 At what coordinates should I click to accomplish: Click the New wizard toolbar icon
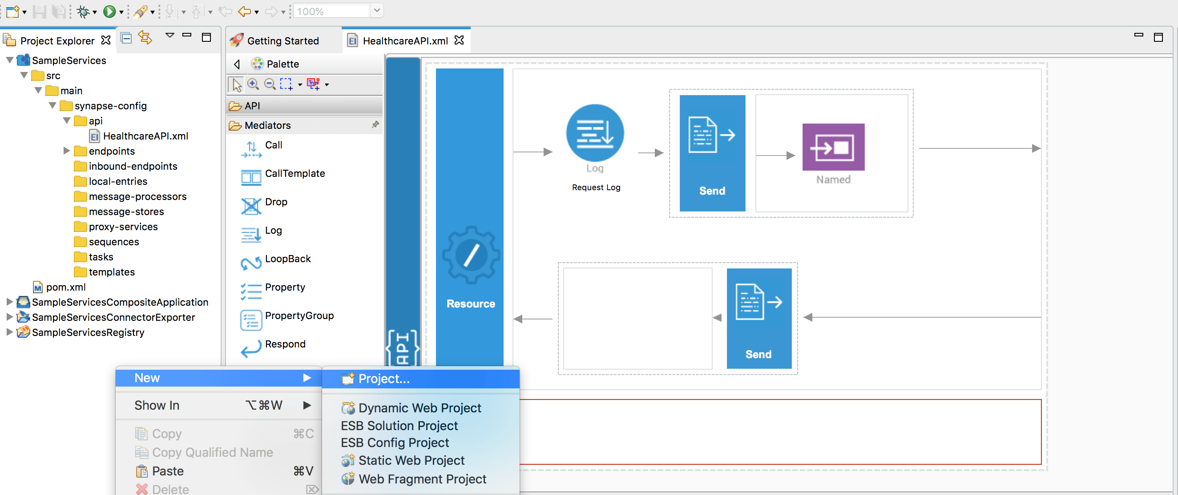coord(12,12)
